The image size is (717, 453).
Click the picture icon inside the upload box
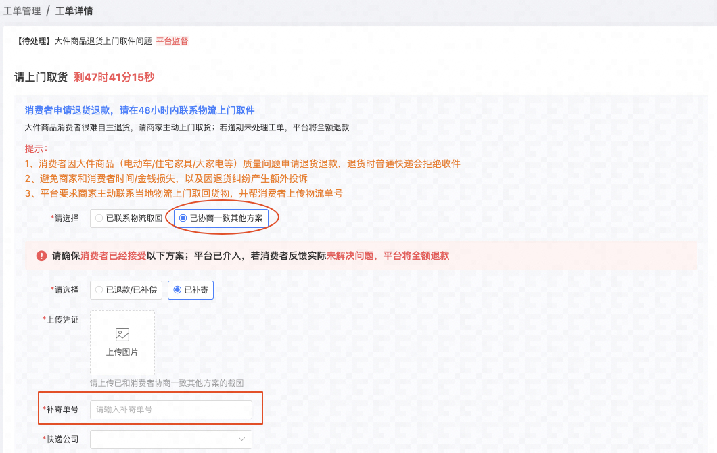pyautogui.click(x=122, y=333)
